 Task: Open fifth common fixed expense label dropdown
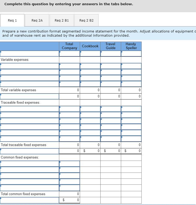point(30,188)
